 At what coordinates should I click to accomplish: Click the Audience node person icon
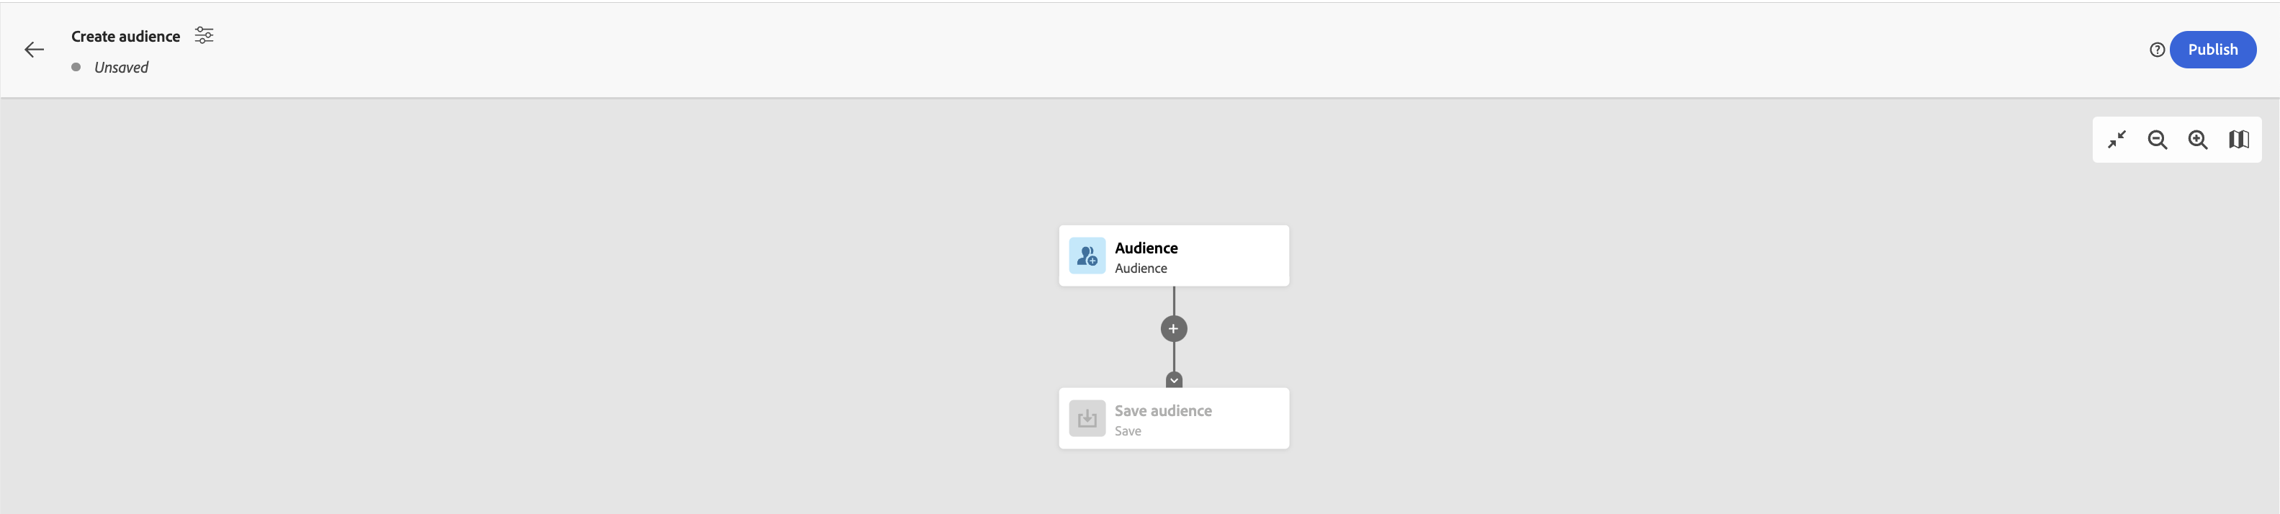coord(1087,256)
